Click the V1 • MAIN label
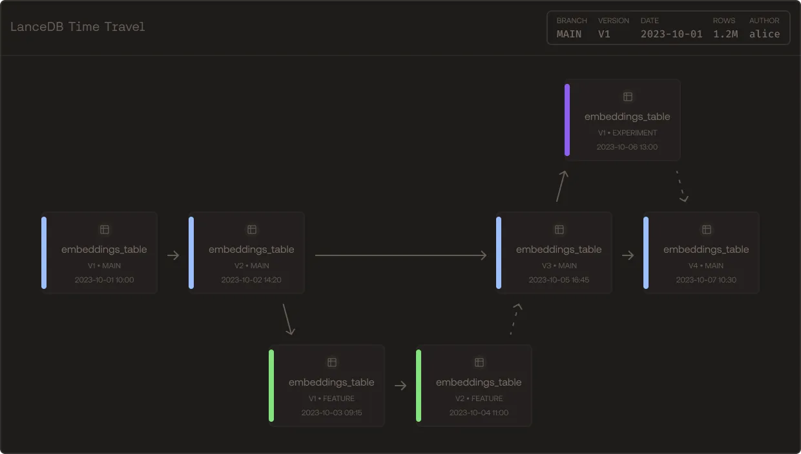The image size is (801, 454). click(104, 266)
